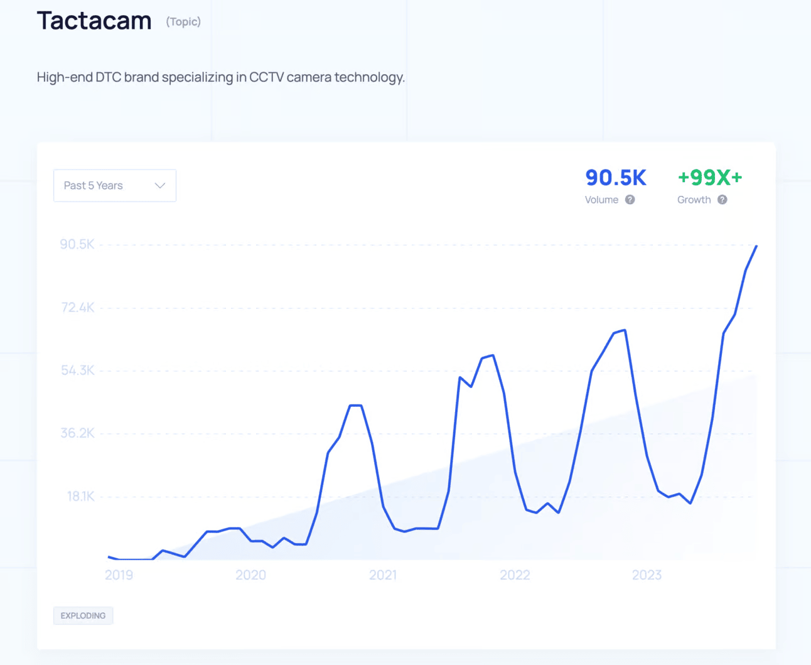The image size is (811, 665).
Task: Click the Volume label
Action: [601, 200]
